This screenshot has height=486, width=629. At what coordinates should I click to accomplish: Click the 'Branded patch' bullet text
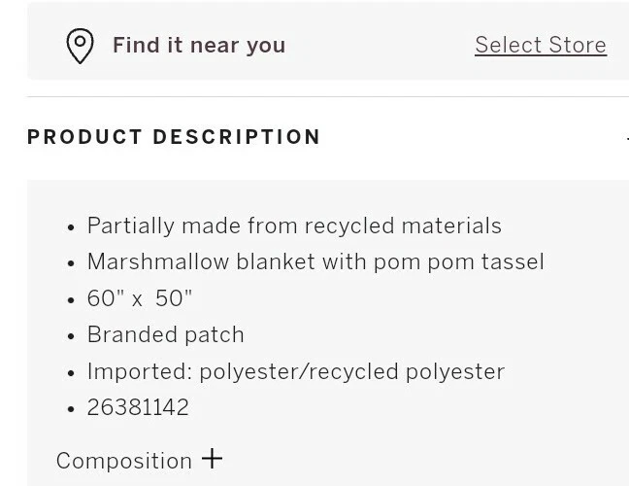(166, 334)
